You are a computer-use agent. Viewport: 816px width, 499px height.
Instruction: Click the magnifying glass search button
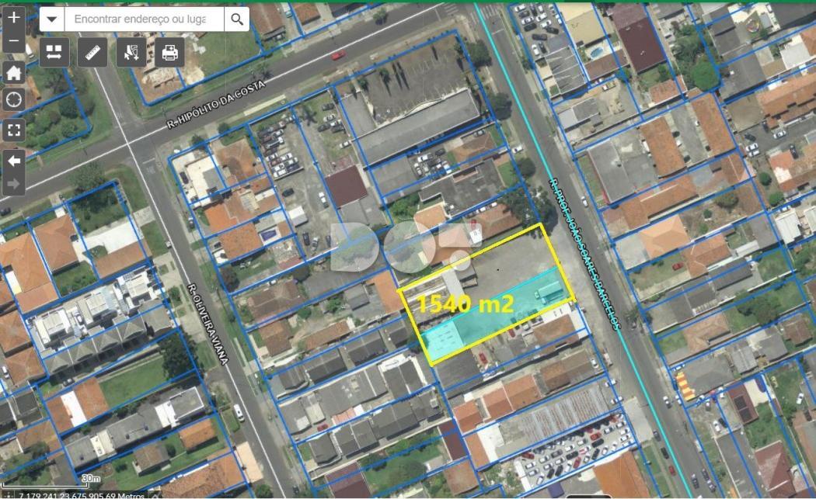coord(237,19)
